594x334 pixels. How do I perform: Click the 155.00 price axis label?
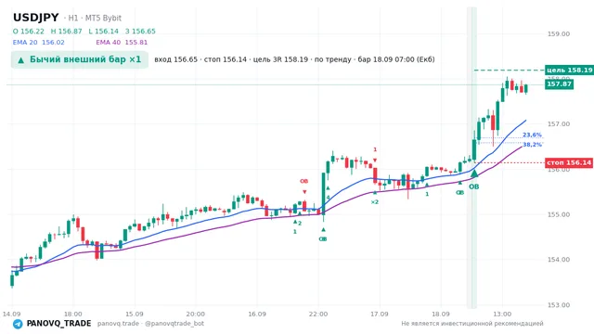pos(559,214)
